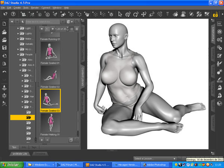Viewport: 224px width, 168px height.
Task: Click the What's This help cursor icon
Action: tap(6, 14)
